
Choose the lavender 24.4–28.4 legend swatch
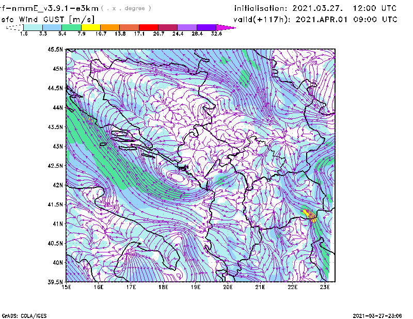coord(187,27)
